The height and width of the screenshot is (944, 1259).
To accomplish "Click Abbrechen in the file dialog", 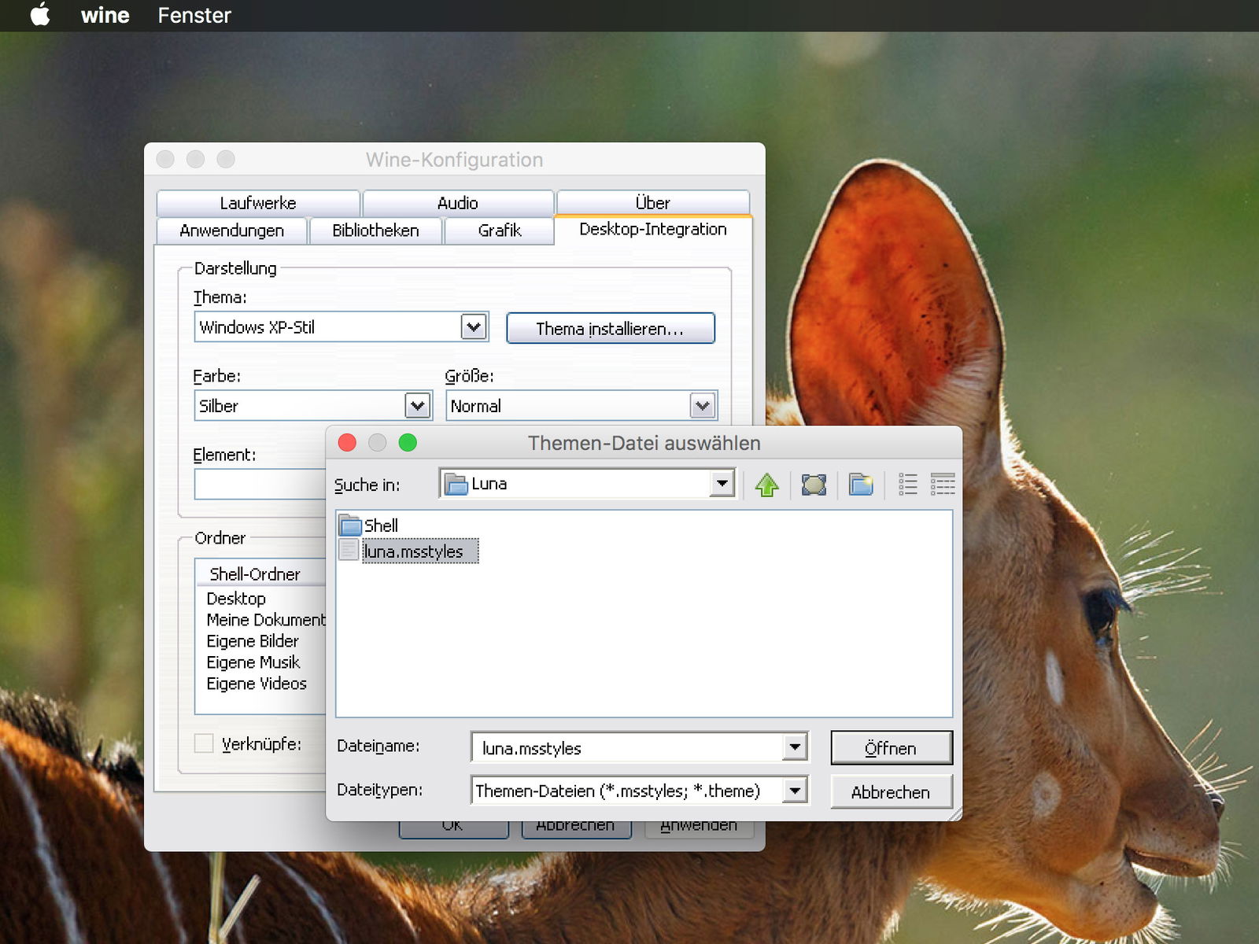I will coord(892,791).
